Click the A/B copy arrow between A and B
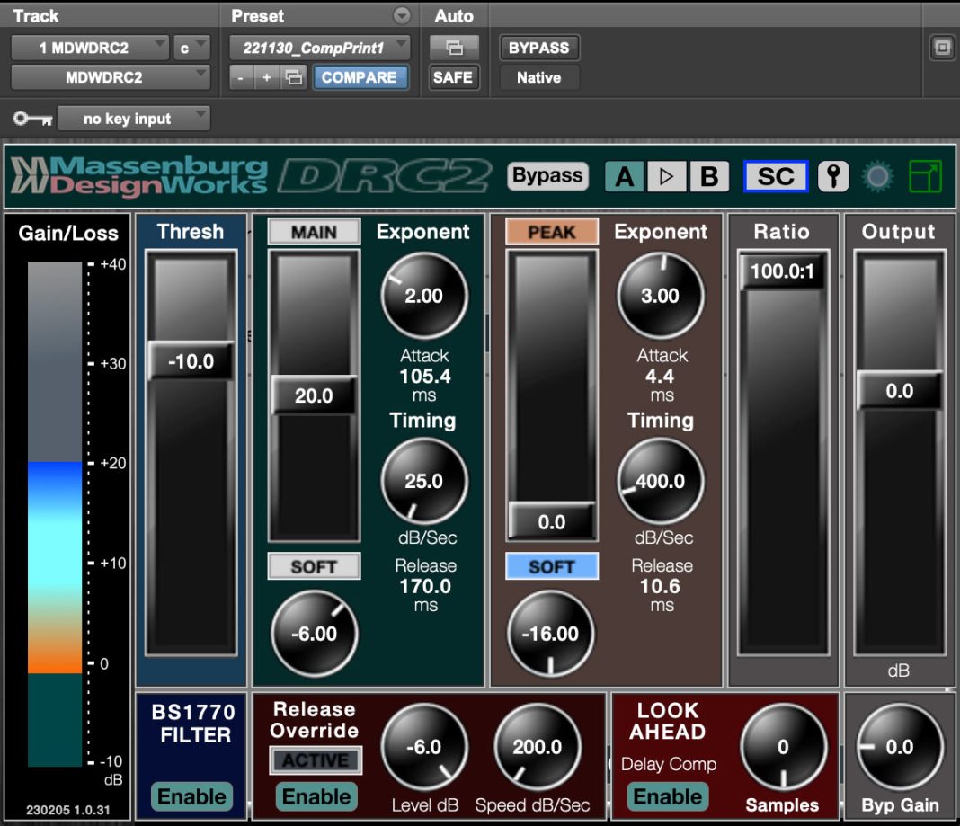The width and height of the screenshot is (960, 826). (x=667, y=177)
